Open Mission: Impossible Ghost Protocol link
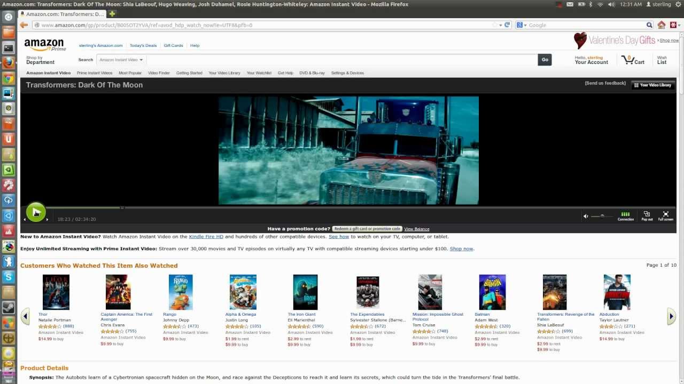 click(438, 317)
